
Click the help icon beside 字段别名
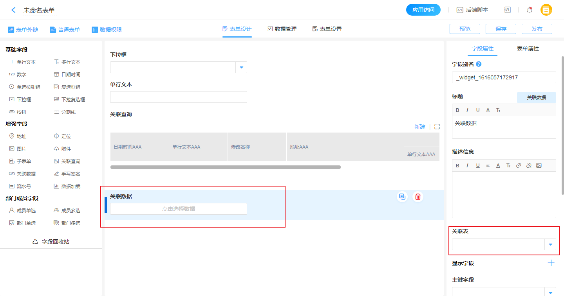pos(479,64)
